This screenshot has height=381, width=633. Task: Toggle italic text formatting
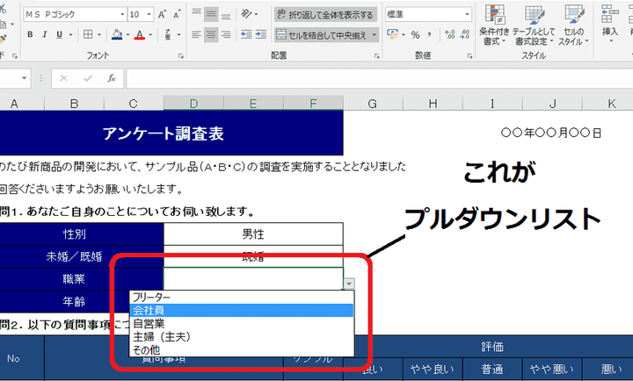(x=46, y=35)
